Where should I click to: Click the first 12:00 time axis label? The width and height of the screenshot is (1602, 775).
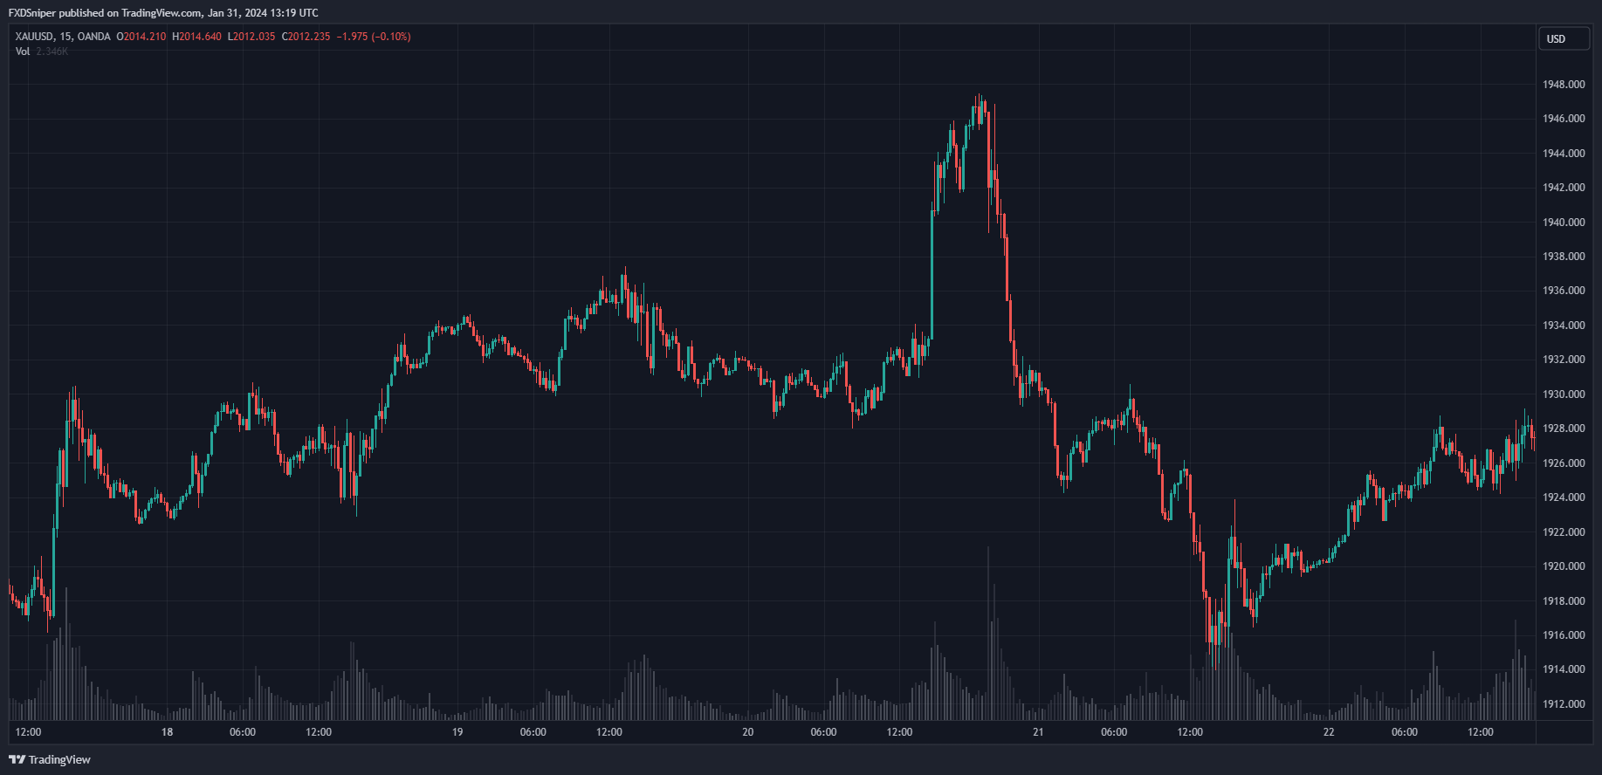[x=28, y=732]
